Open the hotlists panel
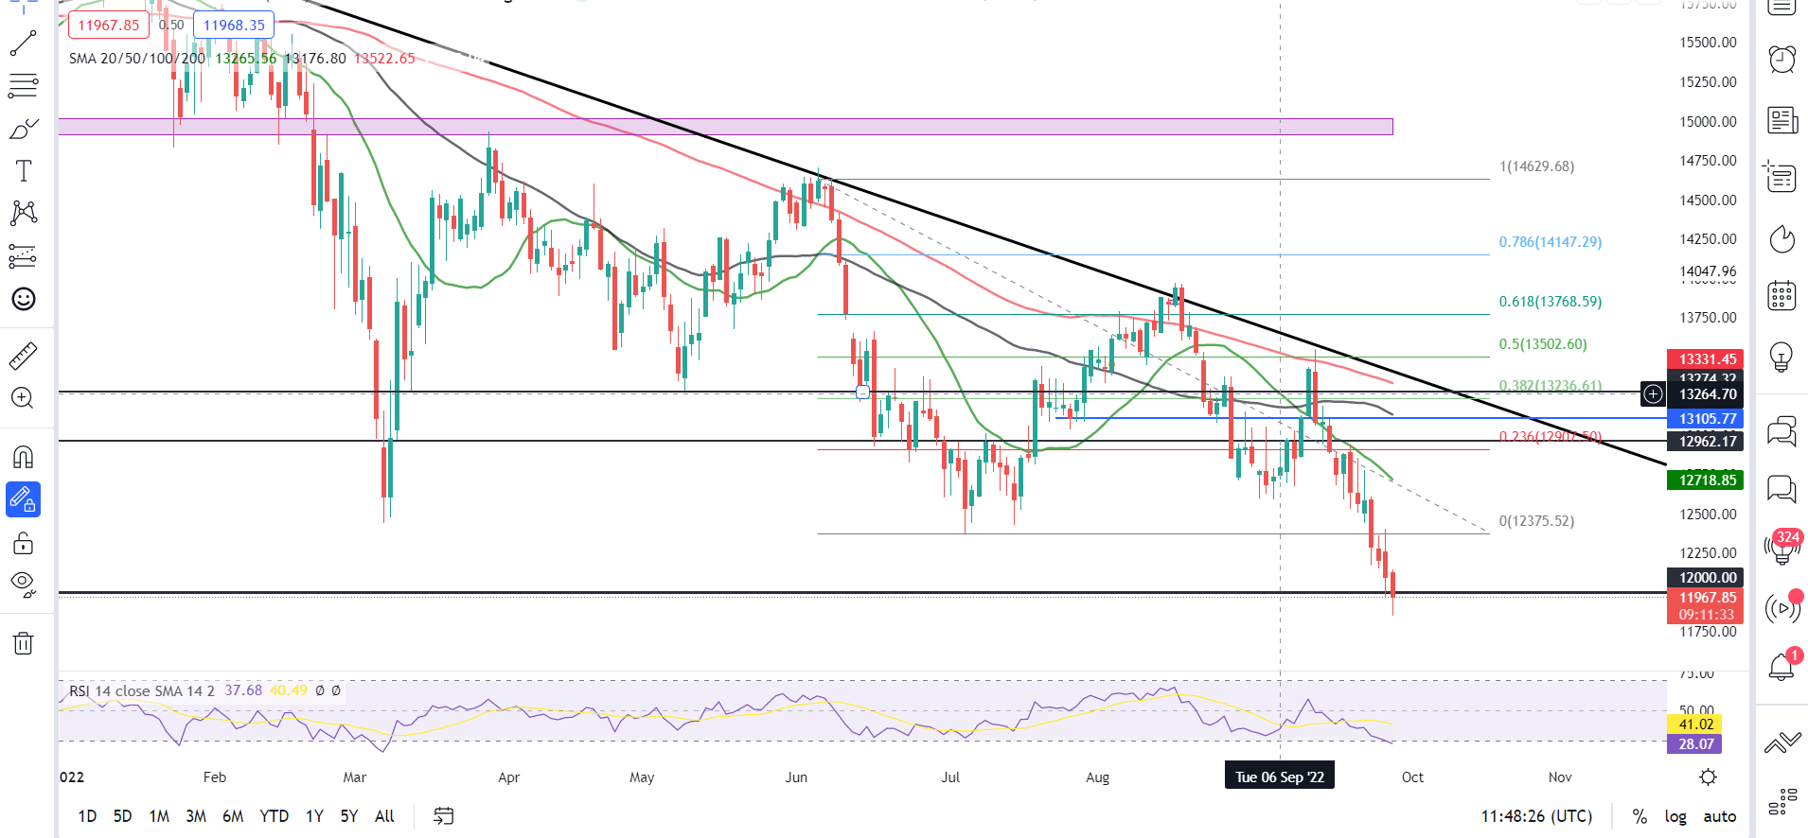Viewport: 1808px width, 838px height. 1782,239
